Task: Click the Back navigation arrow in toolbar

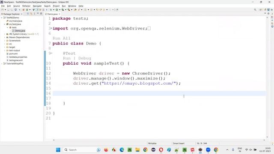Action: pyautogui.click(x=104, y=10)
